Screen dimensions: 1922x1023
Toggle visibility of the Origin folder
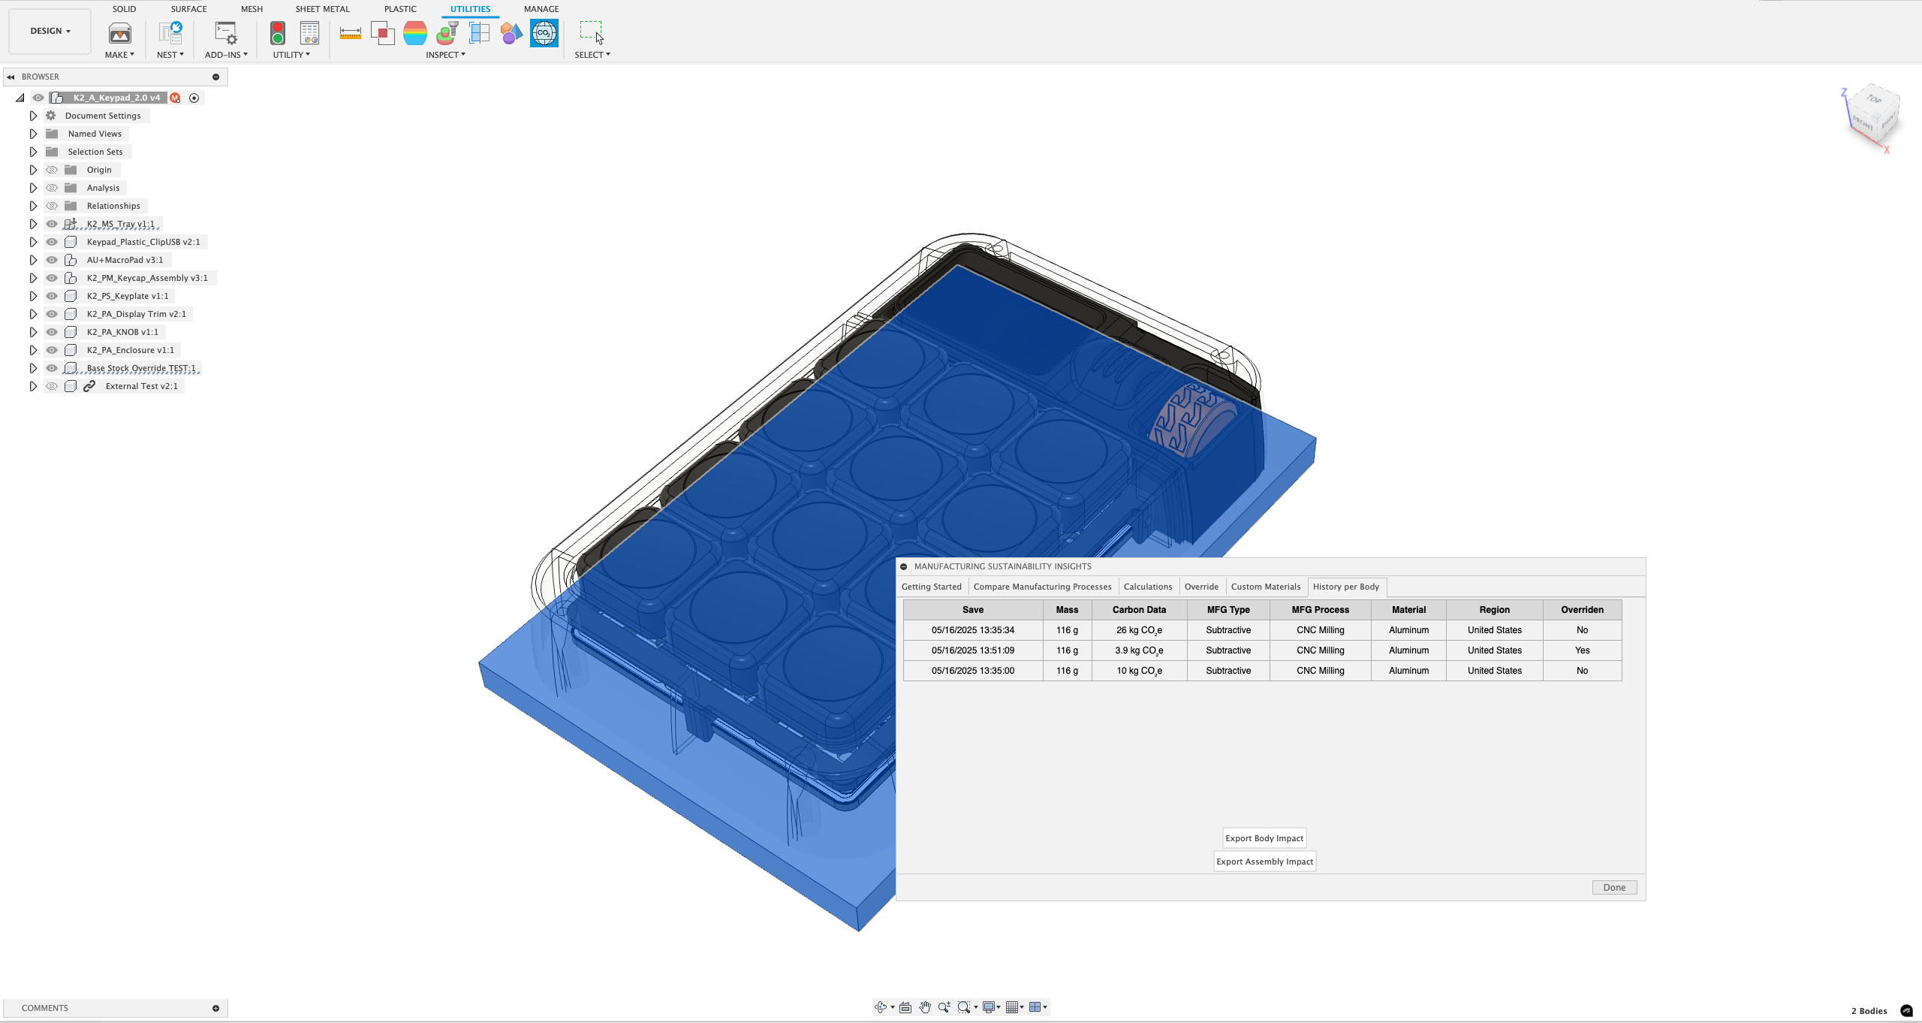(x=52, y=170)
